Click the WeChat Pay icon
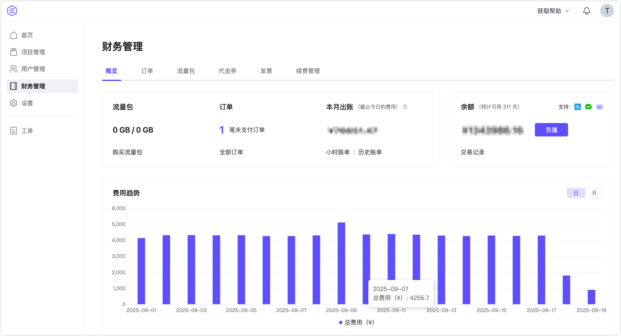Screen dimensions: 621x336 click(x=588, y=107)
